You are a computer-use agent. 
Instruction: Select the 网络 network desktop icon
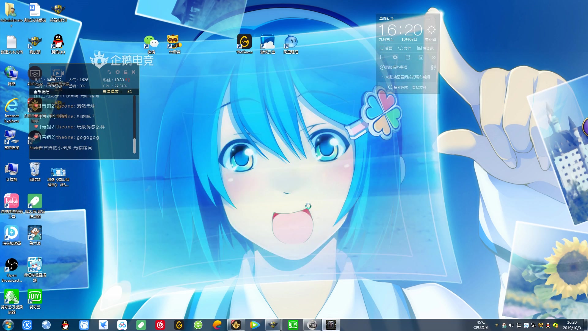click(x=11, y=76)
